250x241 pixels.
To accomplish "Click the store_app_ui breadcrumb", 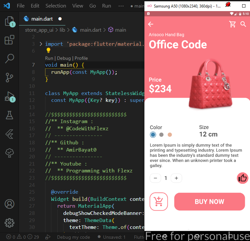I will click(x=39, y=30).
